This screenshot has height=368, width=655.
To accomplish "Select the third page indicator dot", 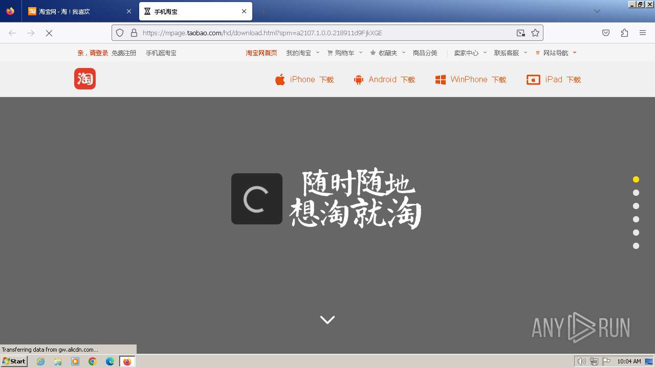I will [636, 206].
